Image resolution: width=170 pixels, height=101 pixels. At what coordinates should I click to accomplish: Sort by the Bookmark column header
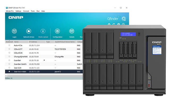tap(10, 42)
